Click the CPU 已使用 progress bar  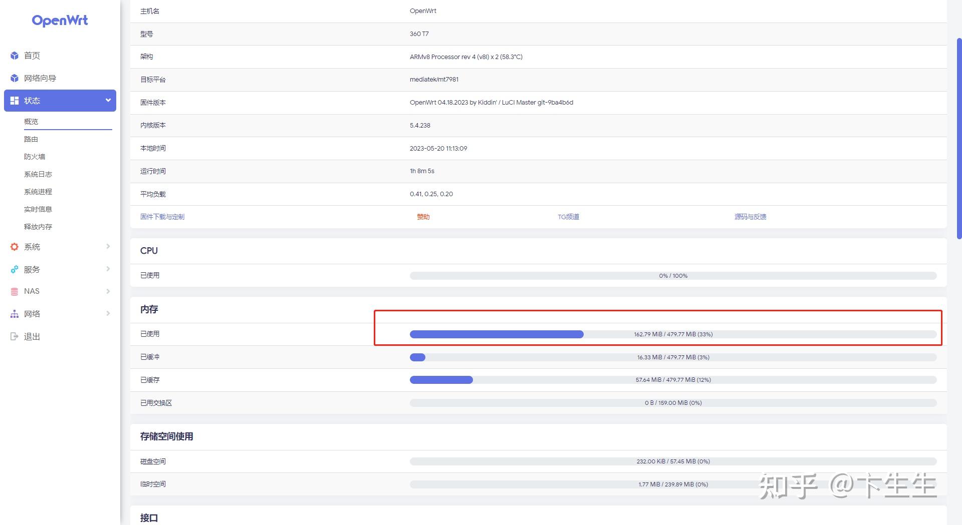pyautogui.click(x=673, y=276)
